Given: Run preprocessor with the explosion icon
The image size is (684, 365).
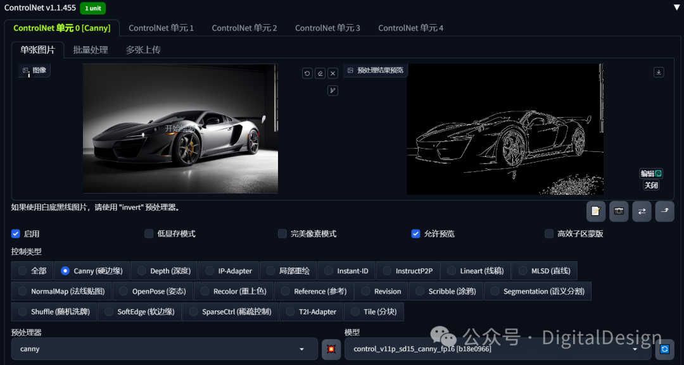Looking at the screenshot, I should click(331, 349).
